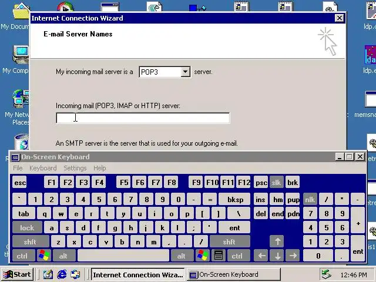Click the F12 key on the on-screen keyboard
Screen dimensions: 376x282
(243, 183)
